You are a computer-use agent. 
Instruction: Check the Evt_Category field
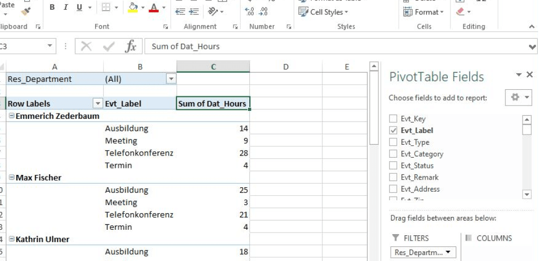click(393, 154)
